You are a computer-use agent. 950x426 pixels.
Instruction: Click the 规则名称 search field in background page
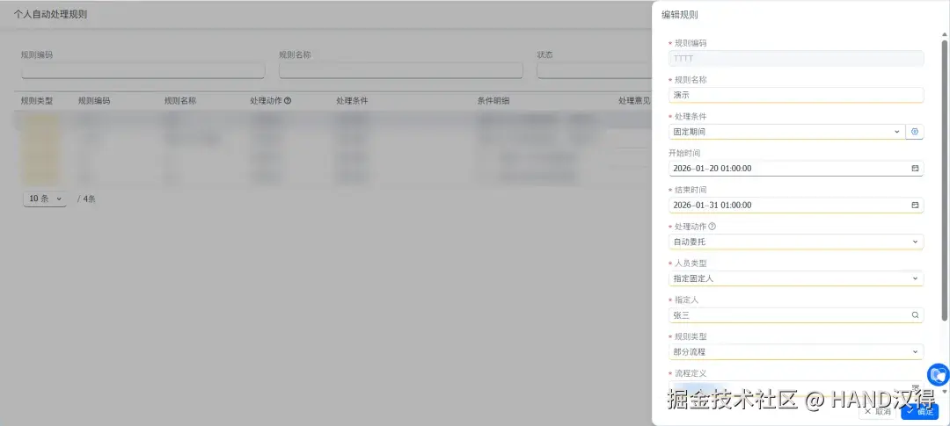point(400,71)
